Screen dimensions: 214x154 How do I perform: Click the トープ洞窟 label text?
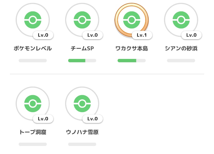(x=33, y=132)
